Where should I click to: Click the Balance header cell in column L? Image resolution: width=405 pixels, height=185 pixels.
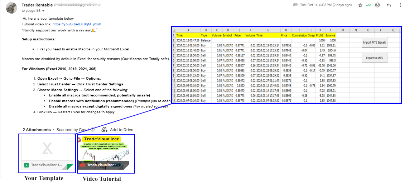(331, 35)
